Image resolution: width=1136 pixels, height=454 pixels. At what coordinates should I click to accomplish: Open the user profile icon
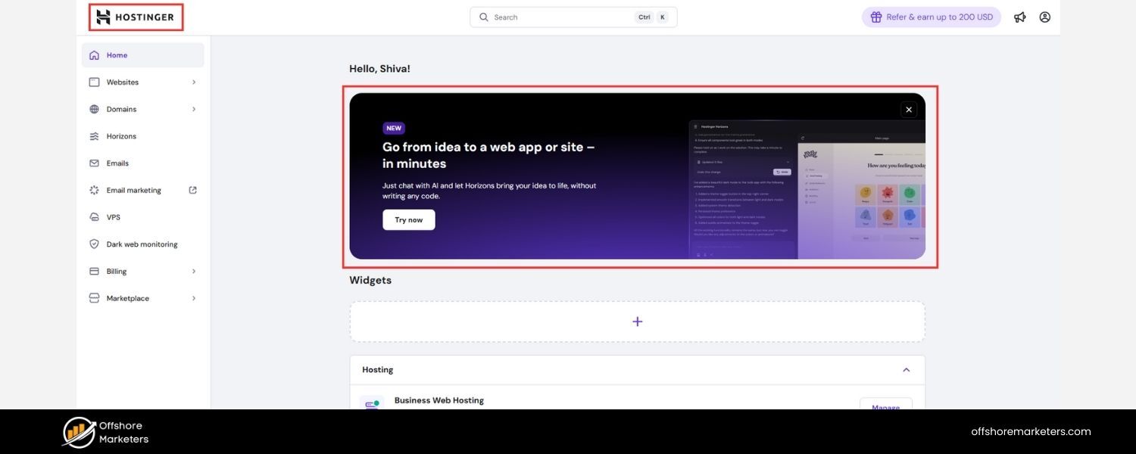tap(1045, 17)
